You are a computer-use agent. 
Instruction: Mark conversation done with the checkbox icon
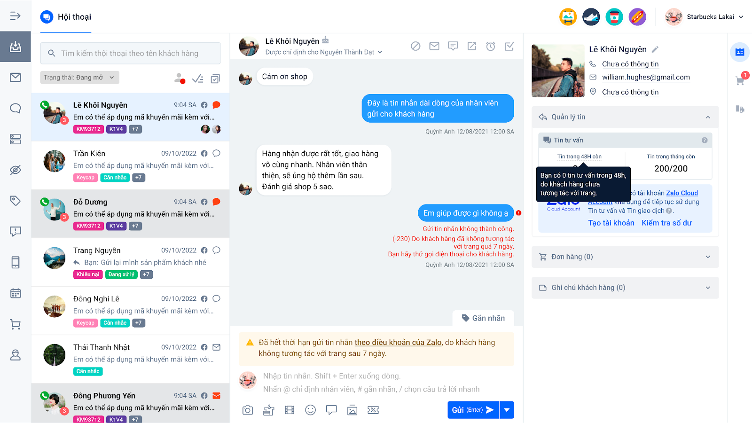[x=509, y=46]
